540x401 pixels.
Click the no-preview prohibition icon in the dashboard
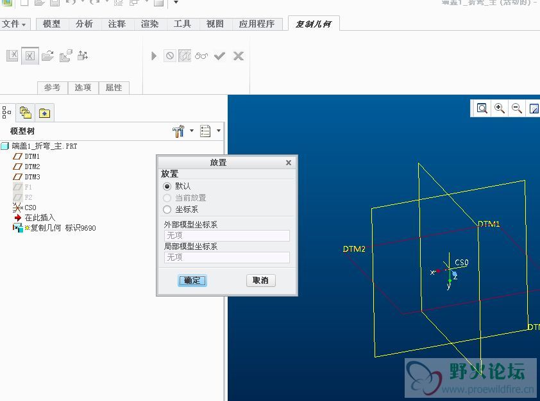169,56
